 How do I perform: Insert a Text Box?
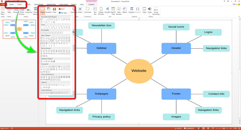[95, 11]
